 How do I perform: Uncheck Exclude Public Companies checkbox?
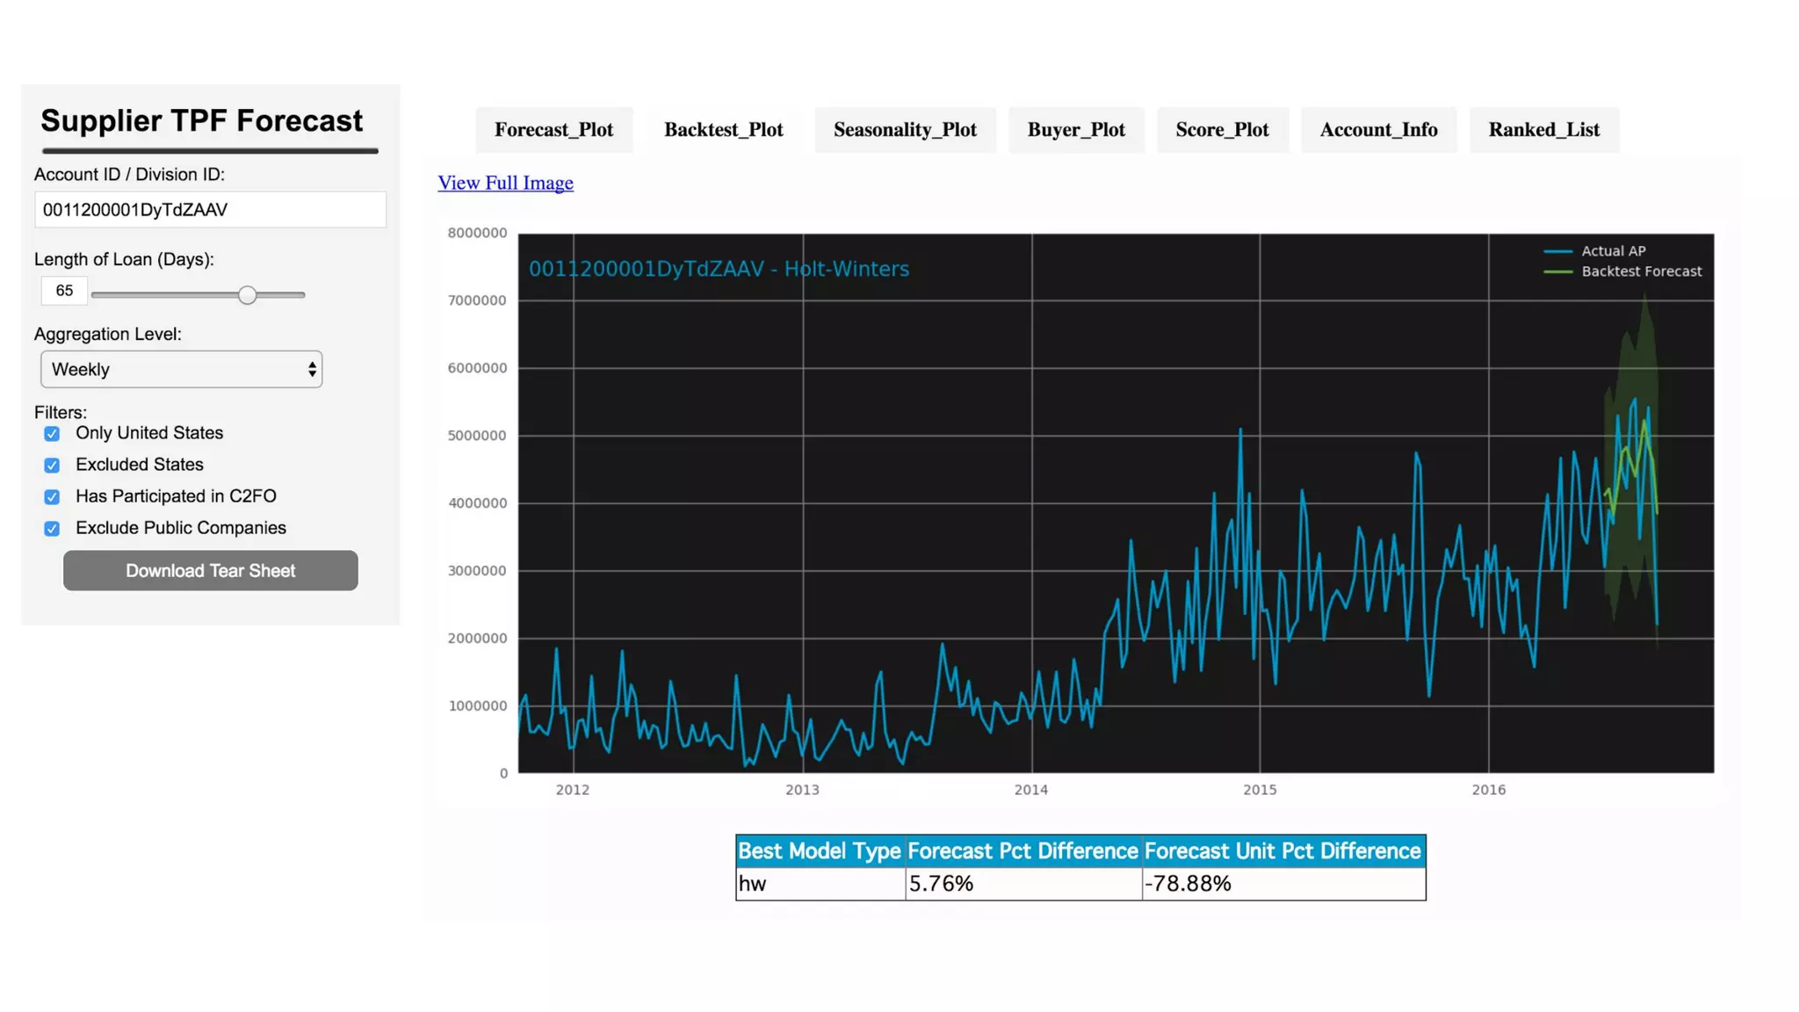[x=52, y=529]
